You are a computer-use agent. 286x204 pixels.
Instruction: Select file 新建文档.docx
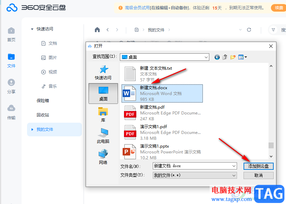[162, 93]
